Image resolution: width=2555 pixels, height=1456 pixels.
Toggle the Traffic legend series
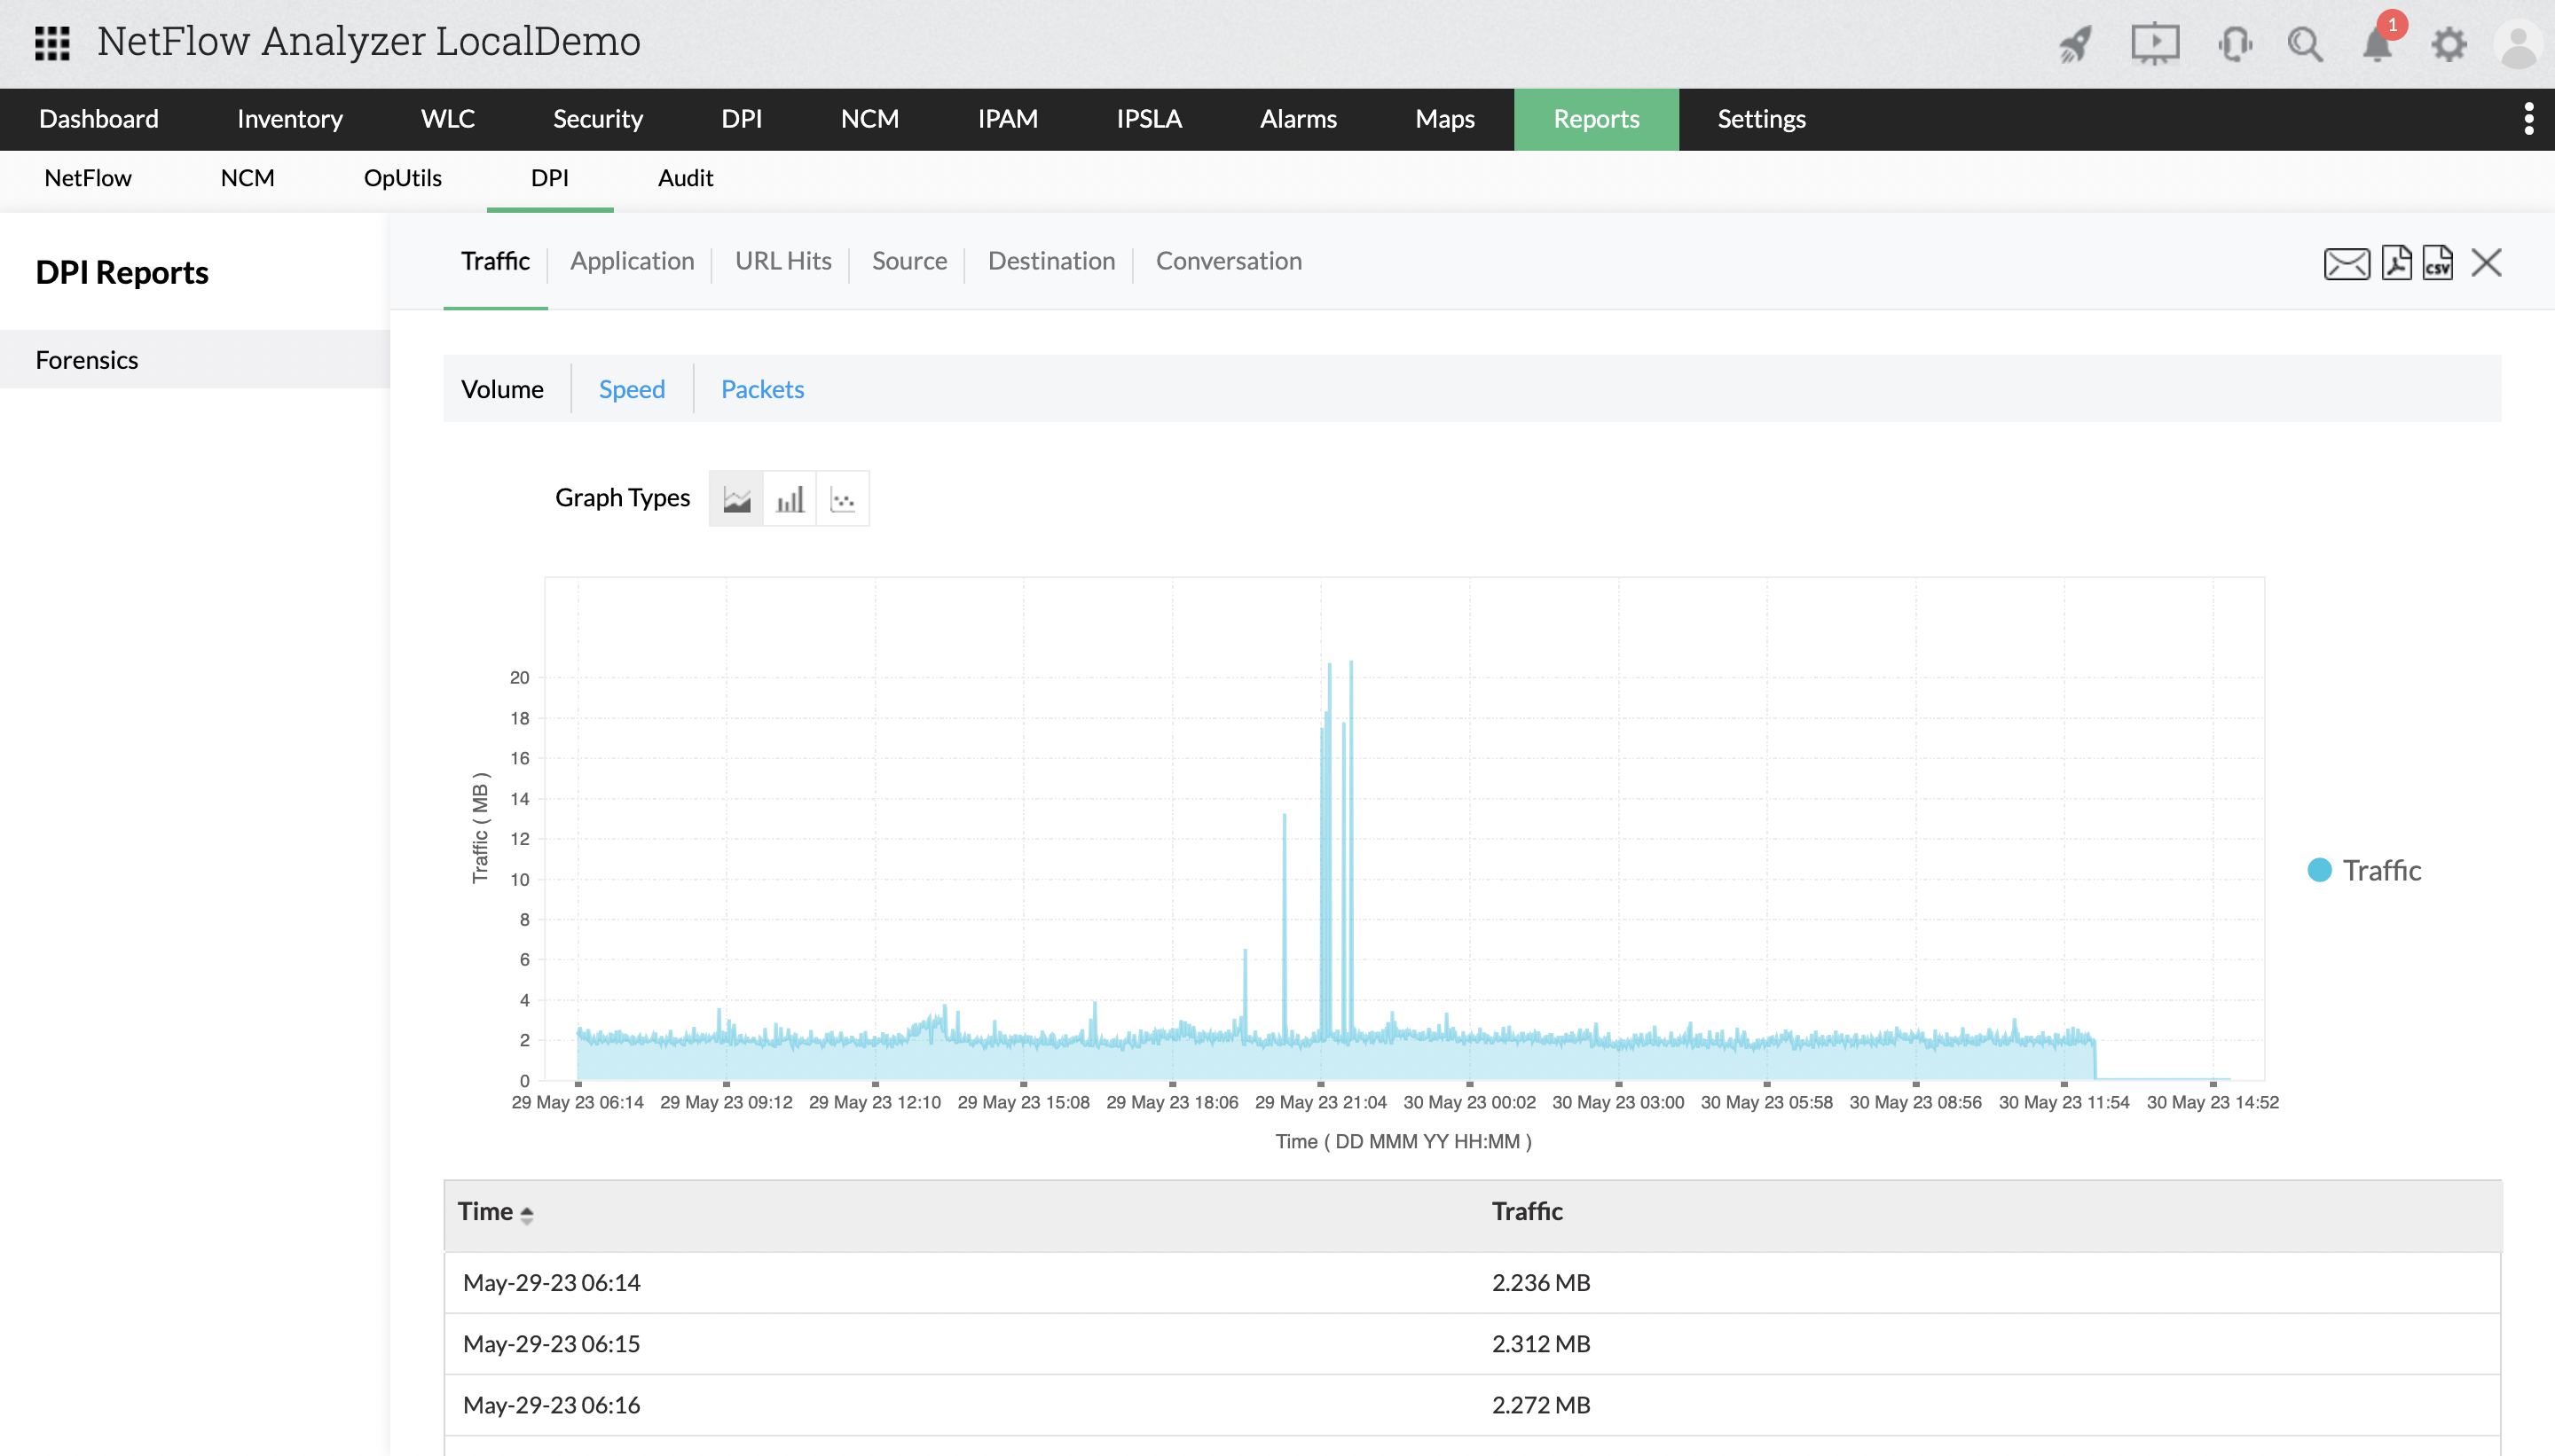tap(2364, 870)
